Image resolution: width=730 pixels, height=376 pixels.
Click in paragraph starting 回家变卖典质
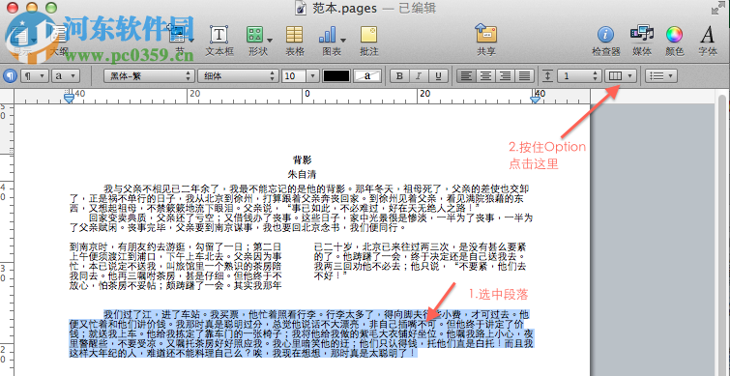click(x=301, y=222)
